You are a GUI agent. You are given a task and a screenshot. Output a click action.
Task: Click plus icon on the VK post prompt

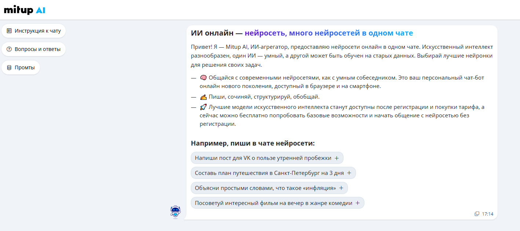click(x=337, y=158)
